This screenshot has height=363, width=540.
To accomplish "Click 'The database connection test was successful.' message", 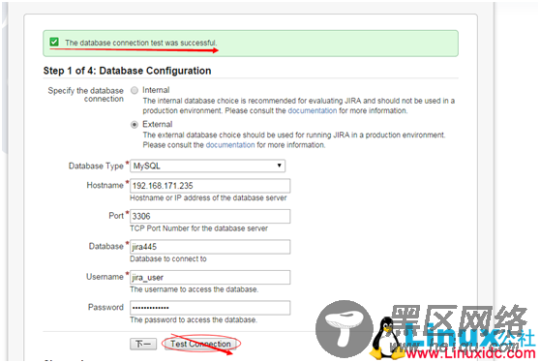I will pyautogui.click(x=141, y=43).
